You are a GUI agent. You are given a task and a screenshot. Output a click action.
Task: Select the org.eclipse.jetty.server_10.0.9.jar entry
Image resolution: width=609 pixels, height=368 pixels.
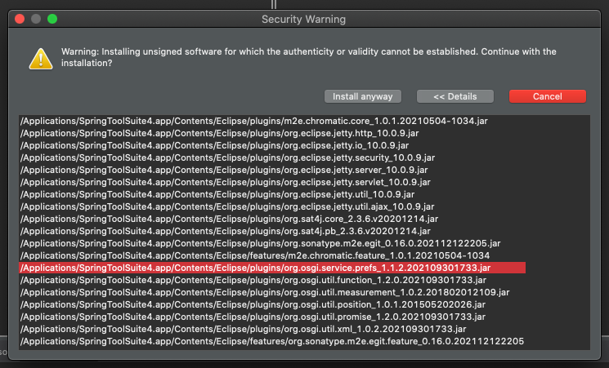point(224,170)
